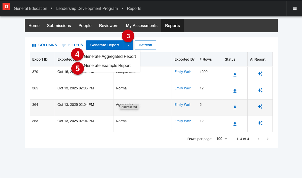Click General Education breadcrumb
The width and height of the screenshot is (302, 178).
31,9
